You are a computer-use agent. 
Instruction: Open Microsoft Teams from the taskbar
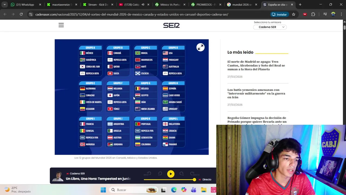(x=194, y=190)
